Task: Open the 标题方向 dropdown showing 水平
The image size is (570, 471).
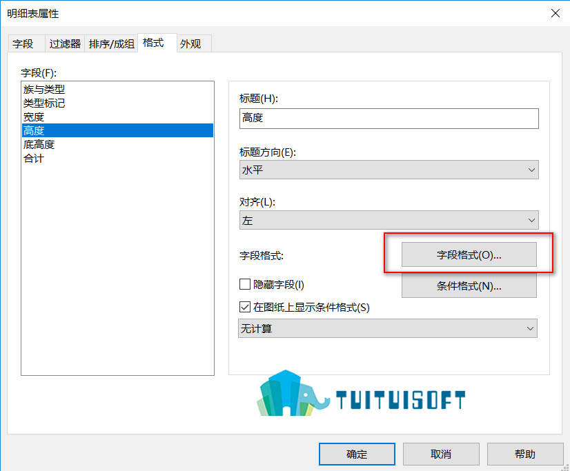Action: 389,170
